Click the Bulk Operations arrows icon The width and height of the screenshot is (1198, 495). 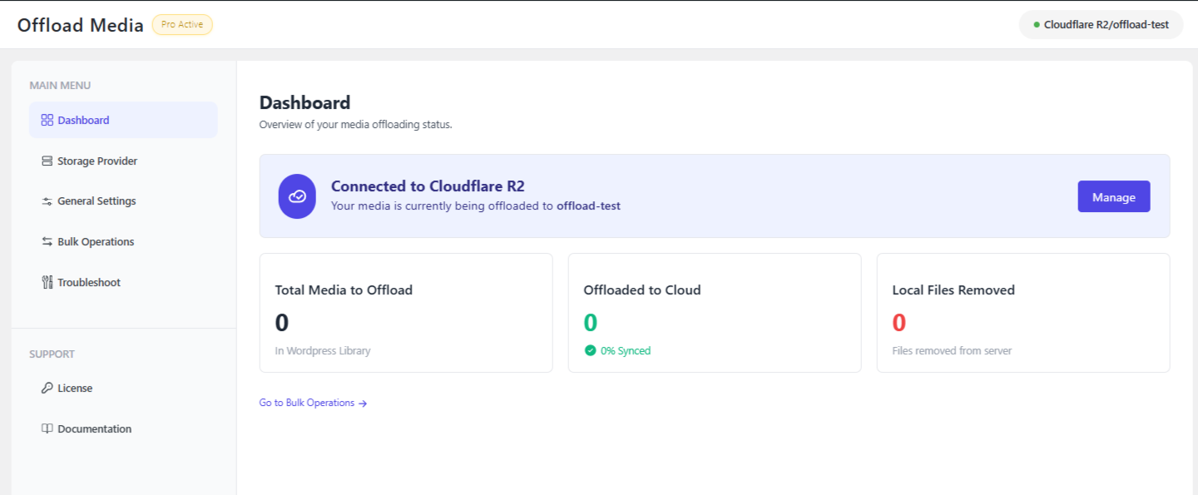tap(47, 242)
